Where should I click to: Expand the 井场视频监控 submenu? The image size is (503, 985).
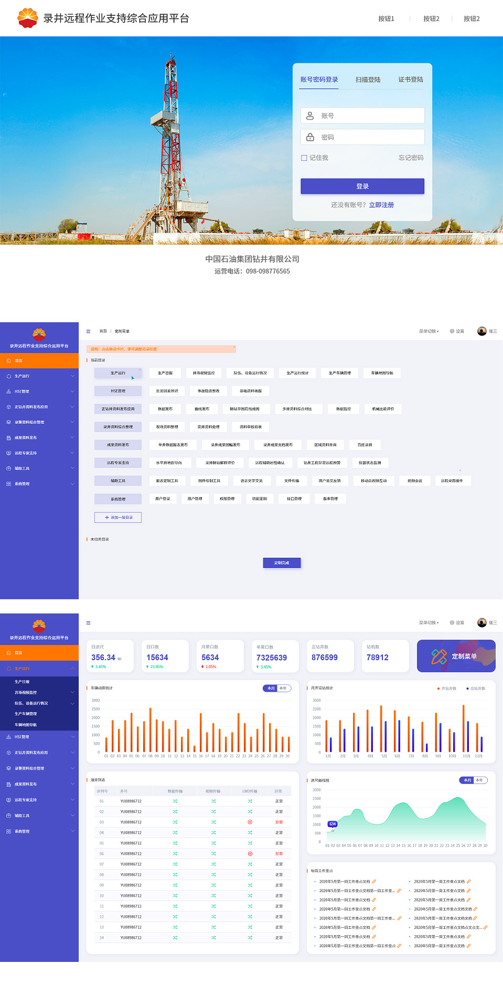pyautogui.click(x=72, y=692)
